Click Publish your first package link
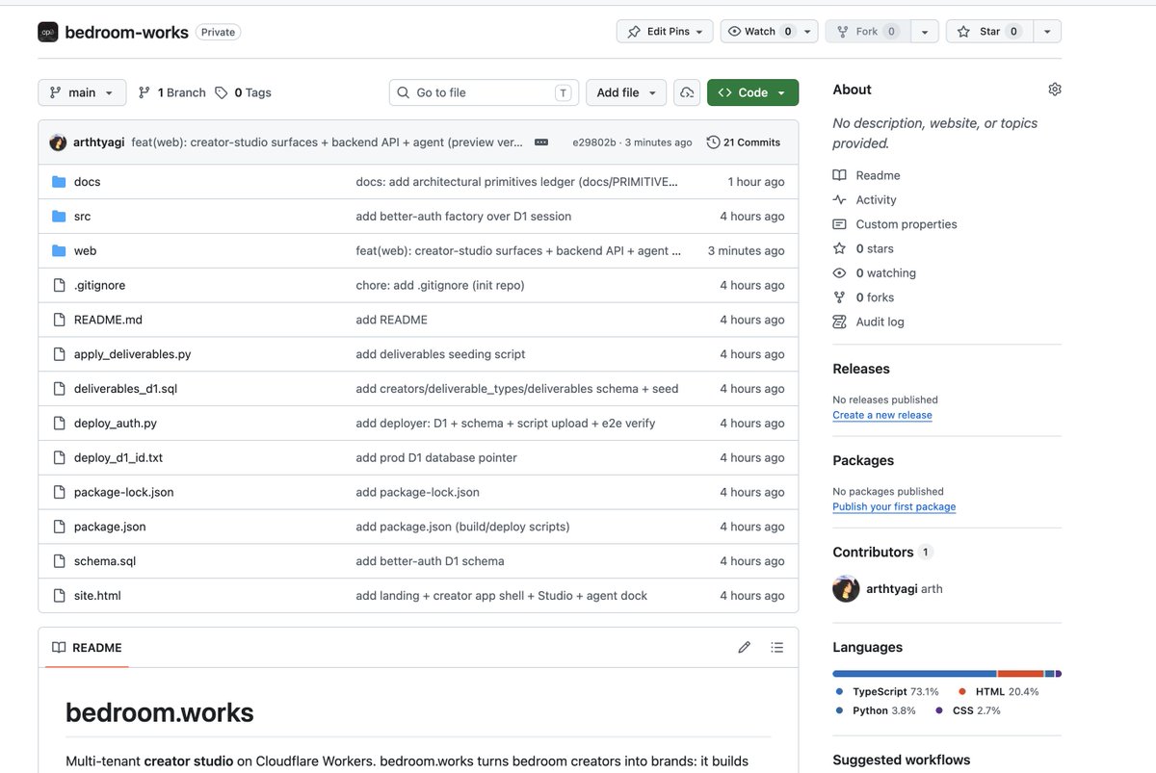Image resolution: width=1156 pixels, height=773 pixels. click(894, 506)
